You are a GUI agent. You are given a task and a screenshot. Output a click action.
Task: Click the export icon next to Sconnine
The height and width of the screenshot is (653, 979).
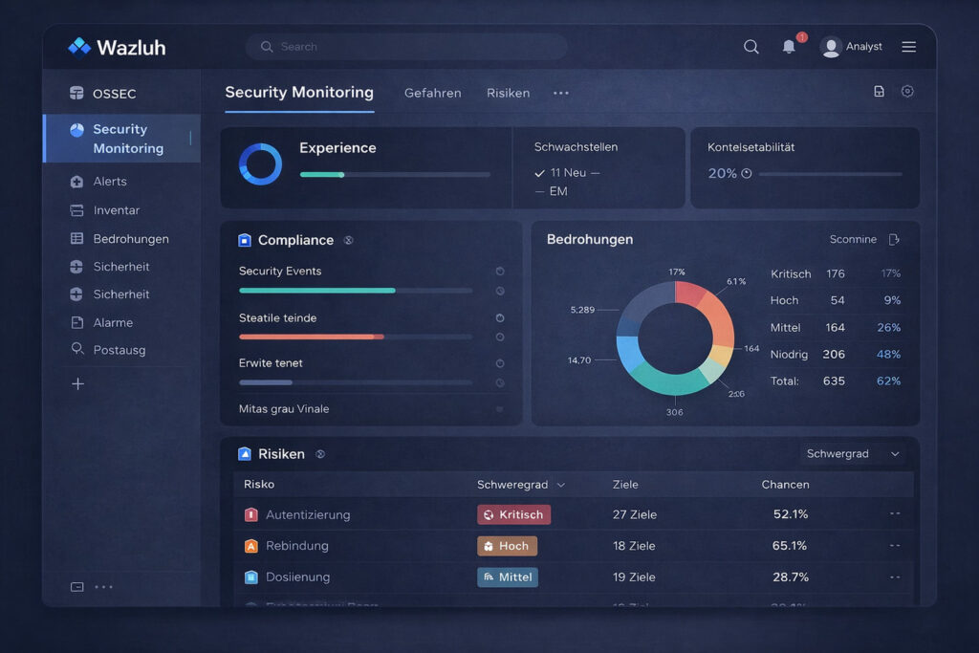click(894, 239)
